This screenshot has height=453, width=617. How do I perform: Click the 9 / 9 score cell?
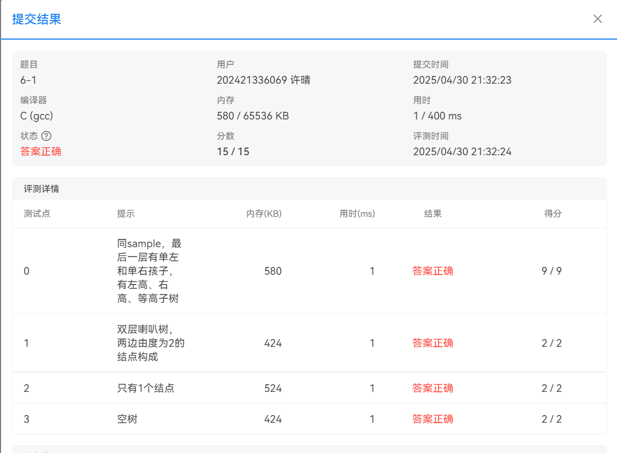[551, 271]
